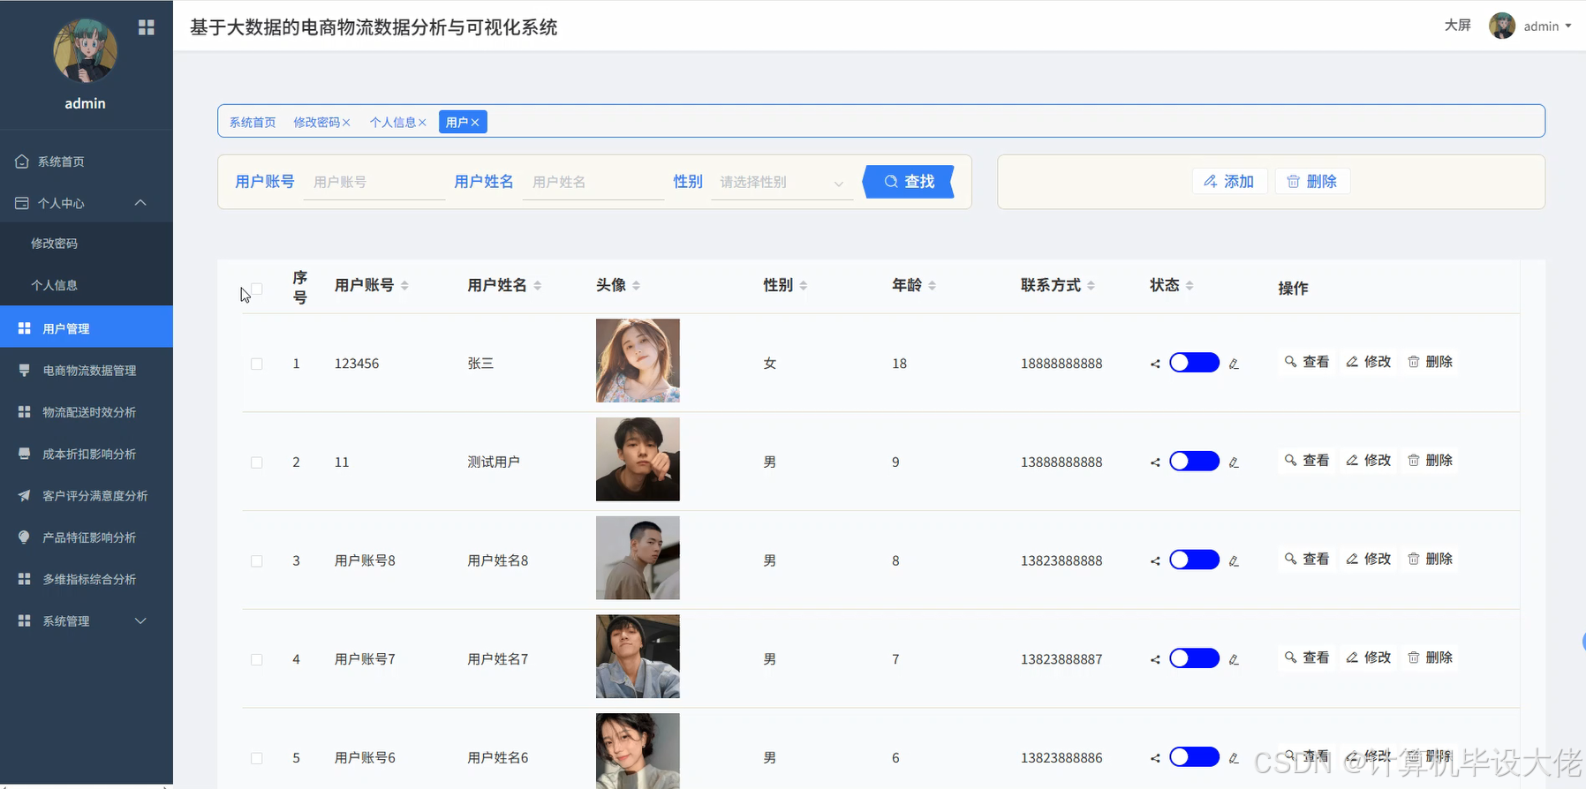Click the 查找 search button
1586x789 pixels.
[909, 182]
